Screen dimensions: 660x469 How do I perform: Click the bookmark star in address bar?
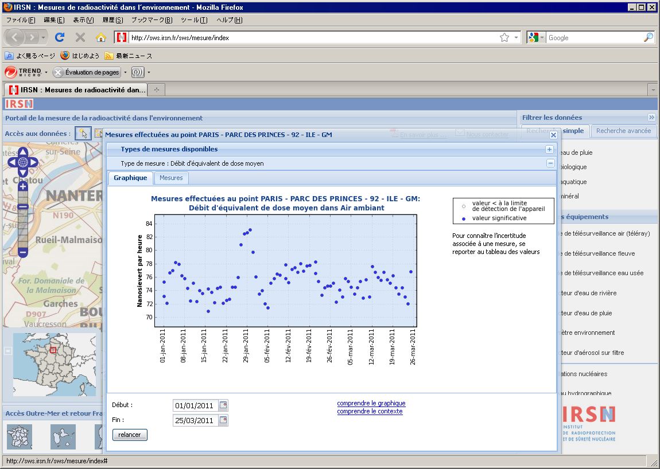click(x=504, y=37)
